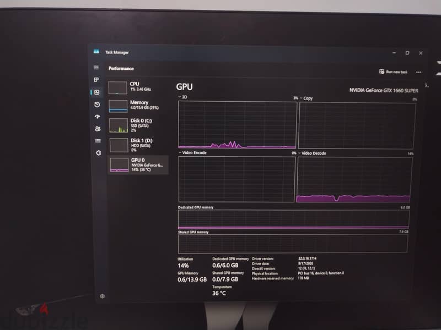Image resolution: width=441 pixels, height=330 pixels.
Task: Open the hamburger navigation menu
Action: (96, 68)
